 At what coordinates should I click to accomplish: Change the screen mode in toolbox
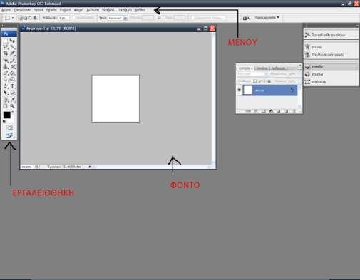coord(9,135)
